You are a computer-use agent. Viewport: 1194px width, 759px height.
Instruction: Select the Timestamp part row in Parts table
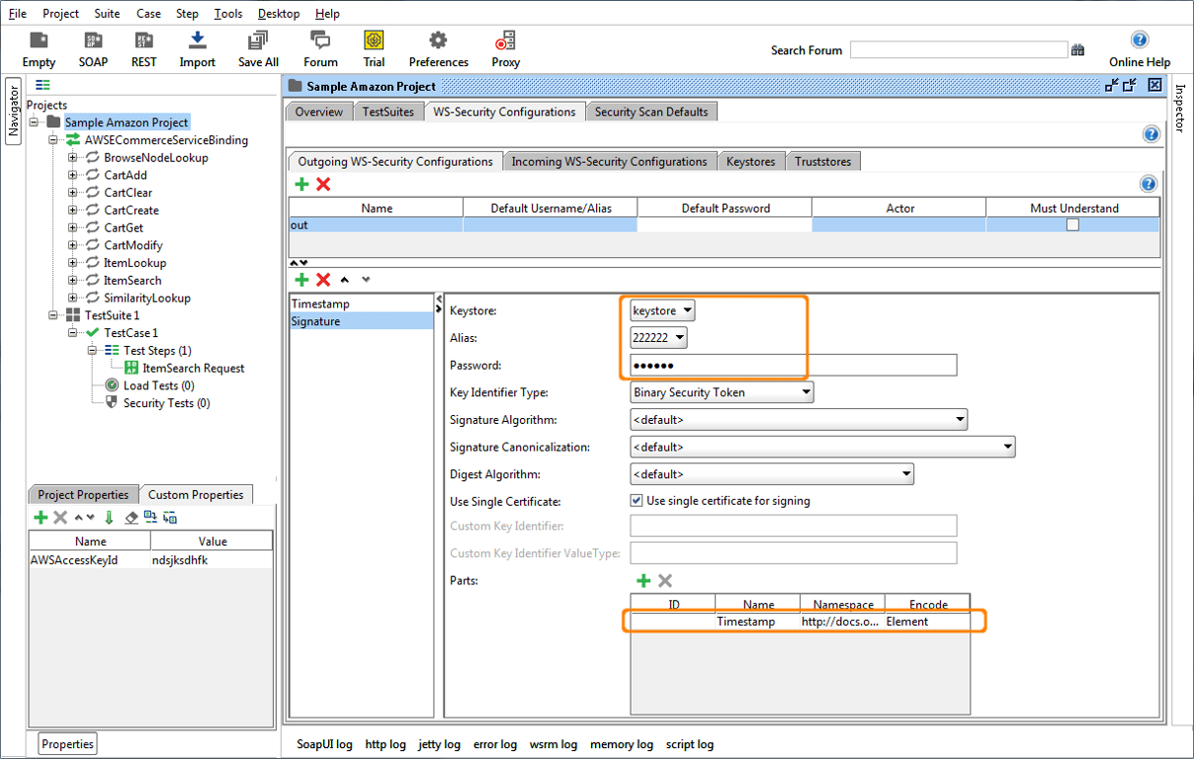click(x=800, y=622)
